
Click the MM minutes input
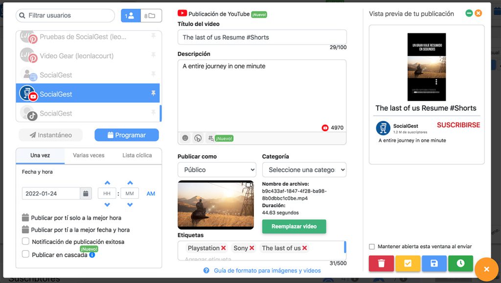130,193
